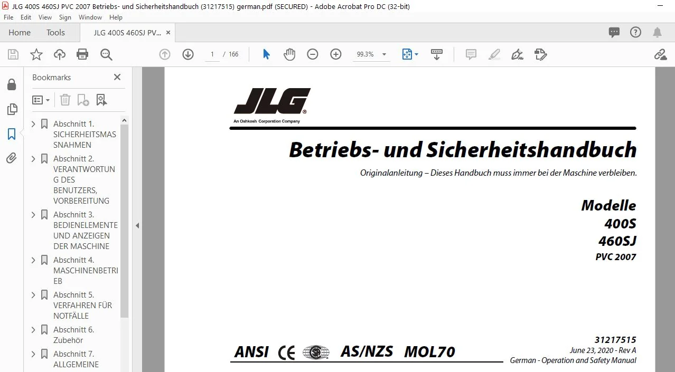The height and width of the screenshot is (372, 675).
Task: Open Abschnitt 4 MASCHINENBETRIEB bookmark
Action: coord(86,271)
